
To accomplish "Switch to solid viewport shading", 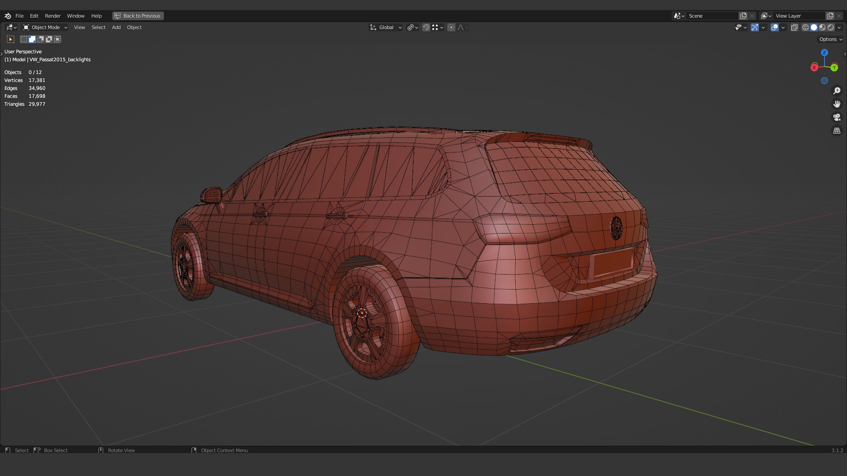I will pyautogui.click(x=814, y=27).
